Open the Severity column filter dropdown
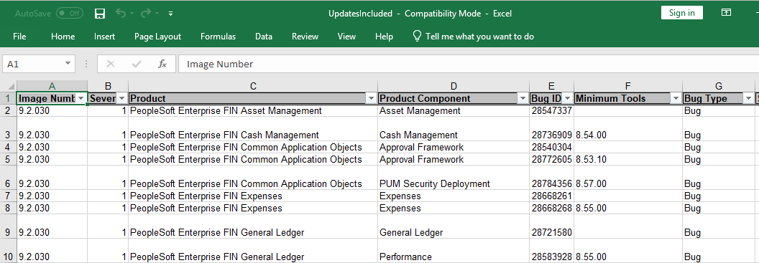The height and width of the screenshot is (263, 759). click(x=122, y=98)
